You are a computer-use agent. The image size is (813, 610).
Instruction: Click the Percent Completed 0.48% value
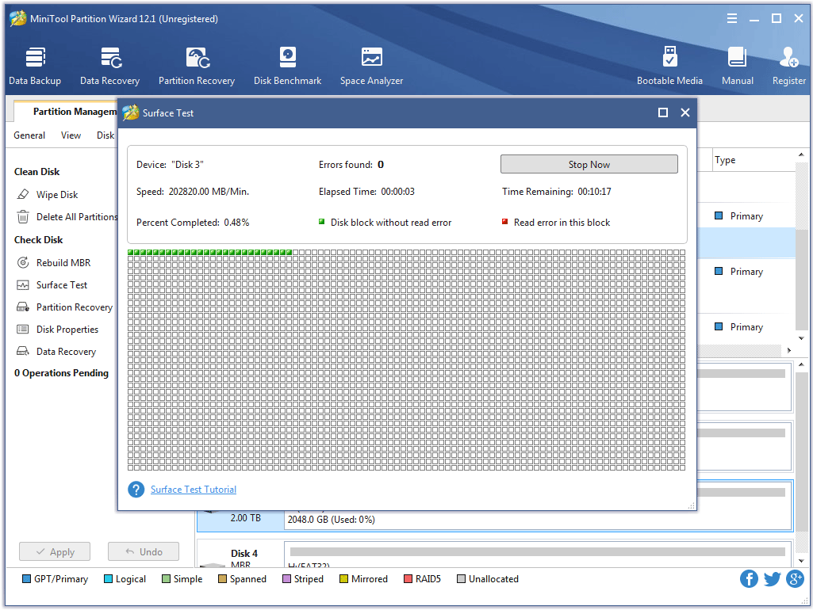pos(236,223)
